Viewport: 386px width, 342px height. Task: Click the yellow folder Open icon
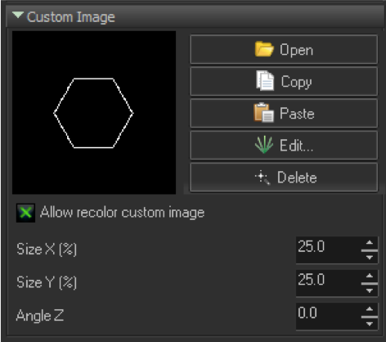(x=264, y=49)
